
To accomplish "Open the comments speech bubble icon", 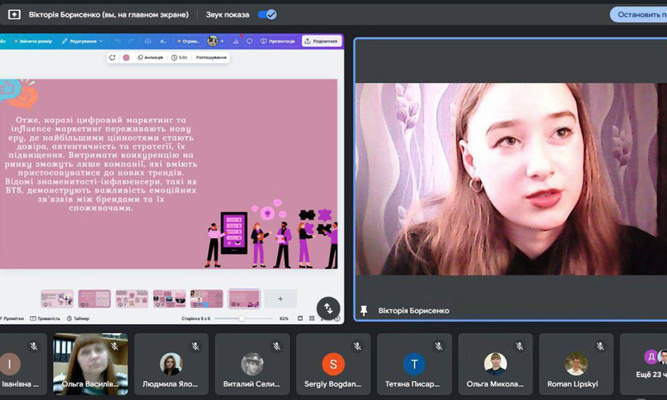I will (x=249, y=41).
